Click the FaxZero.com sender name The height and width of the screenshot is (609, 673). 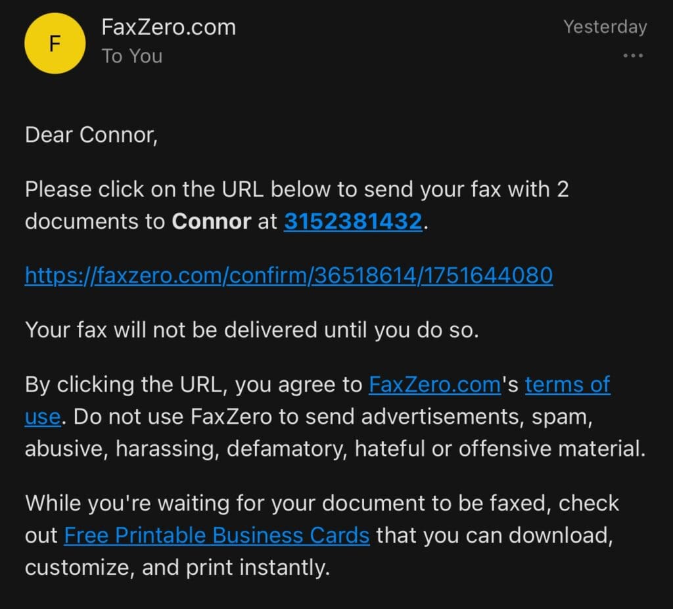(x=168, y=27)
